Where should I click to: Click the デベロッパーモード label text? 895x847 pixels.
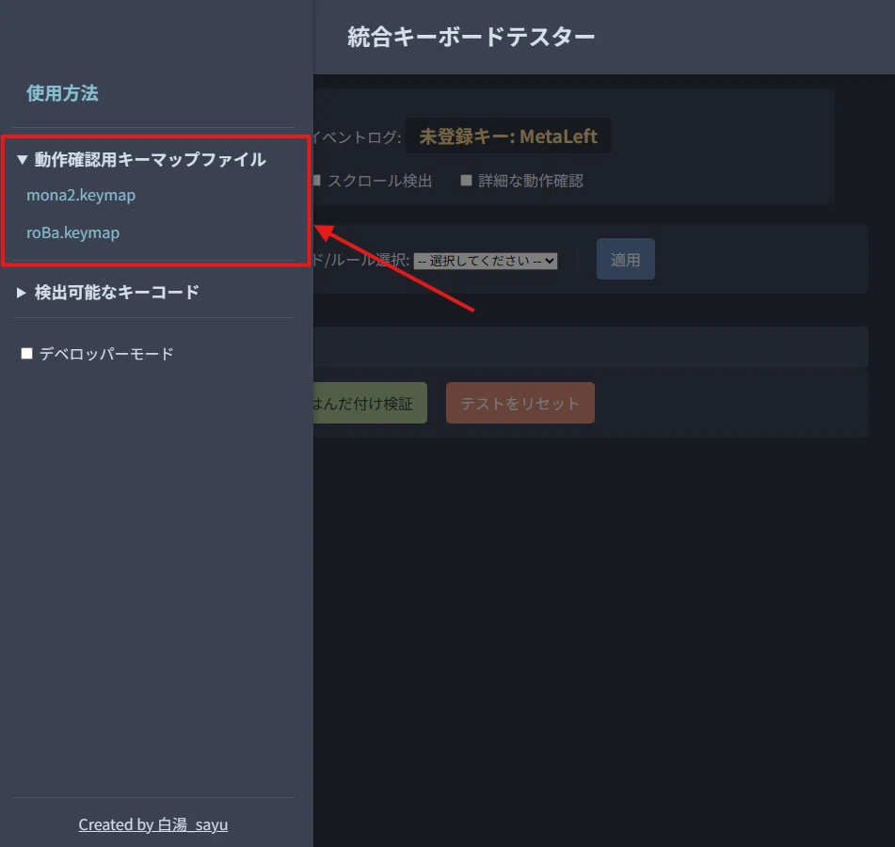106,354
